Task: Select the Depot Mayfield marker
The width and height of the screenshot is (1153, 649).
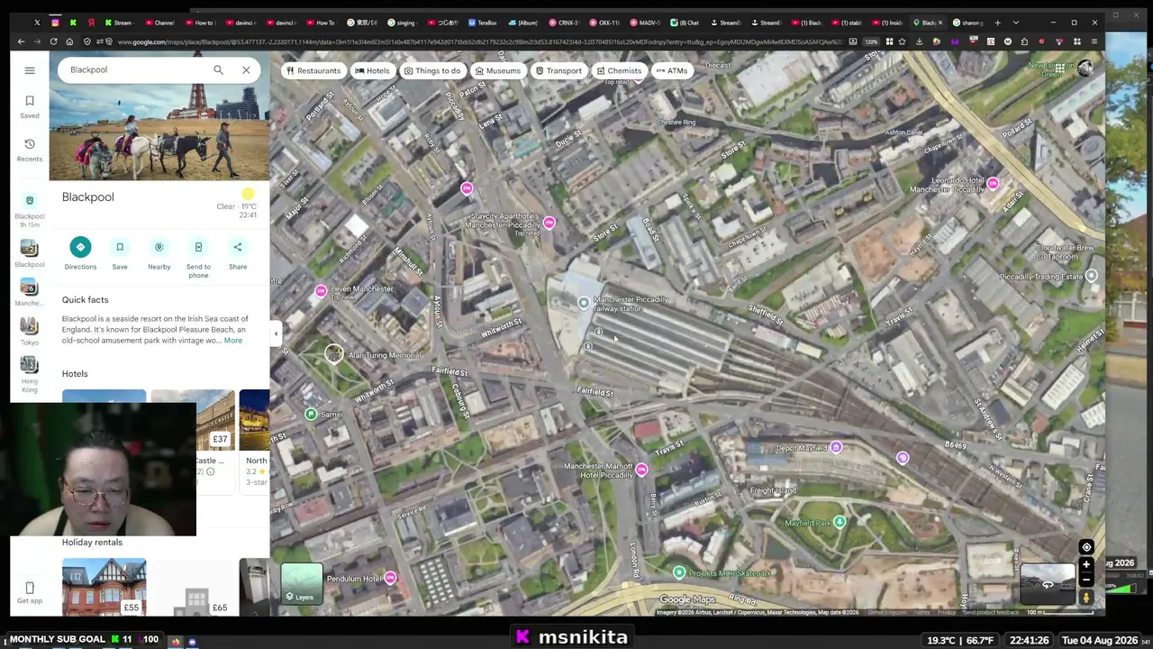Action: click(836, 448)
